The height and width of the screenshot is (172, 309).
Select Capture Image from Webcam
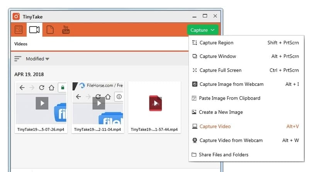(x=246, y=84)
